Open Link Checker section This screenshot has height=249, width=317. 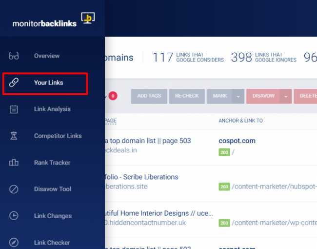[x=52, y=243]
